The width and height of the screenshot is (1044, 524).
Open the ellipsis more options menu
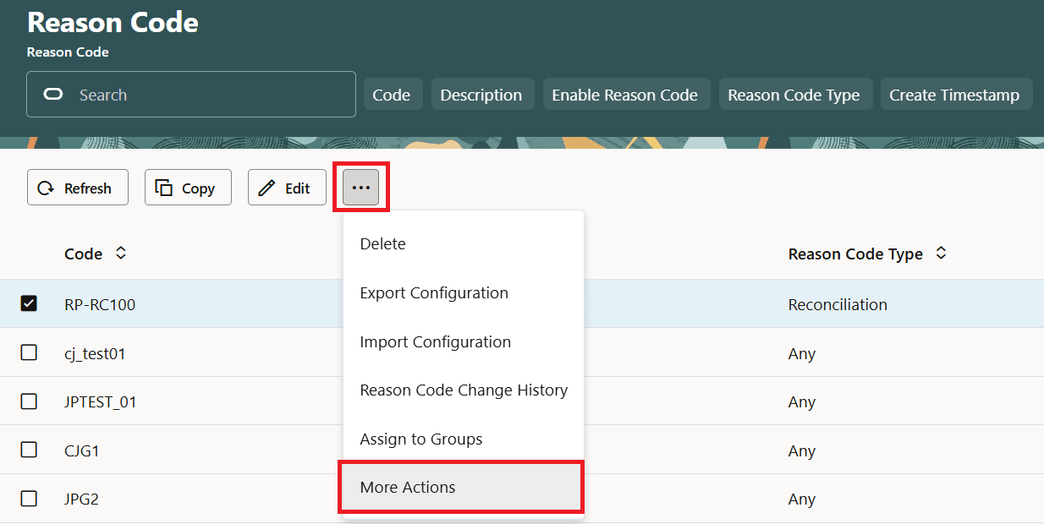click(361, 188)
